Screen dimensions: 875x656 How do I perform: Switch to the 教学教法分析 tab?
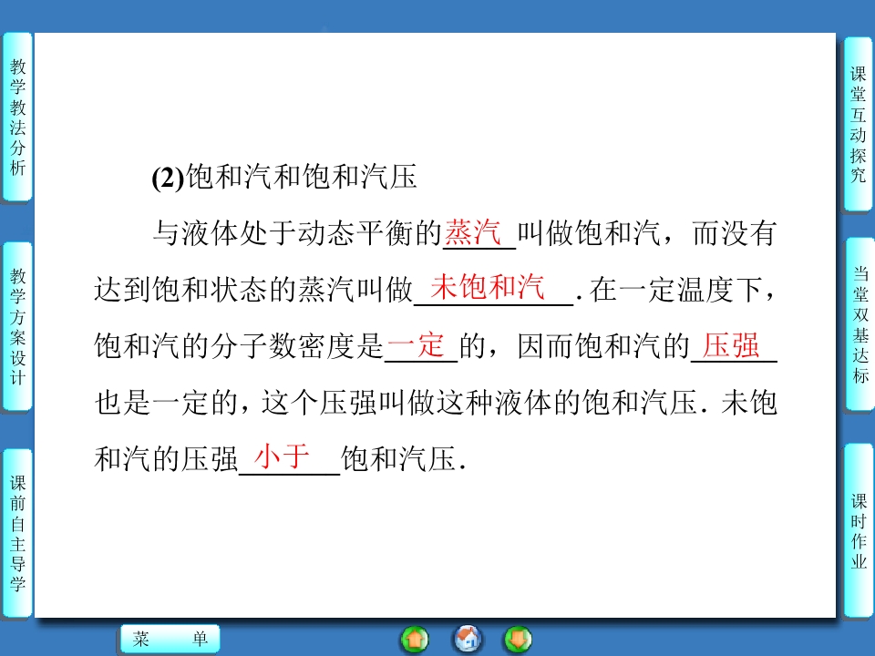[x=17, y=117]
